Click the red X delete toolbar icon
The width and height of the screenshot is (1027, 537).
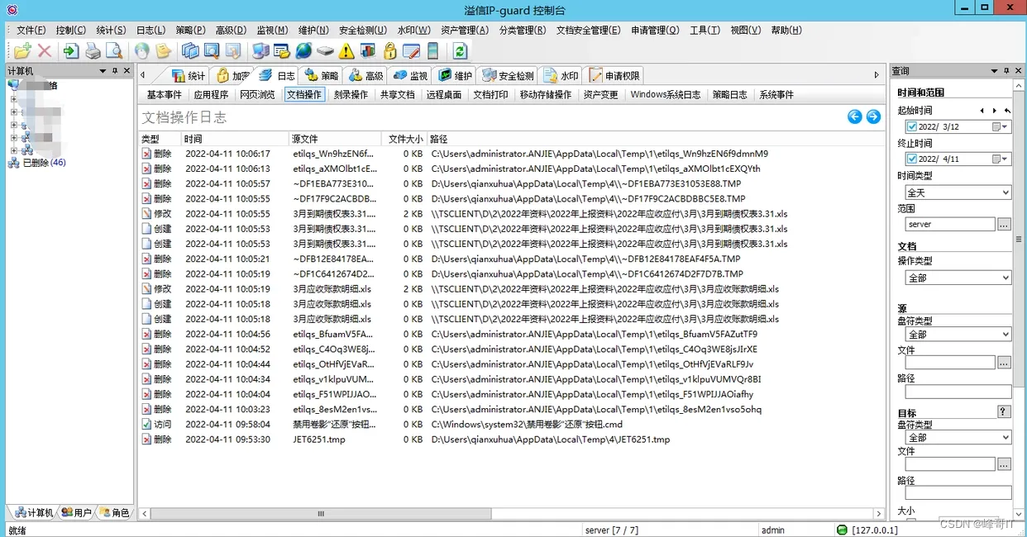45,50
